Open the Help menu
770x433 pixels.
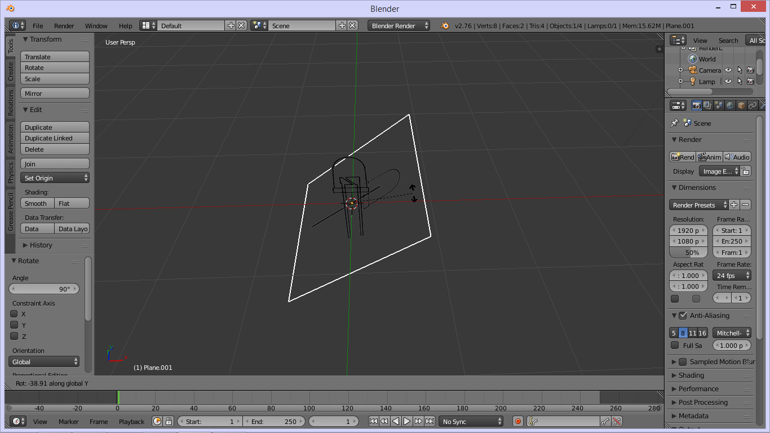point(126,25)
